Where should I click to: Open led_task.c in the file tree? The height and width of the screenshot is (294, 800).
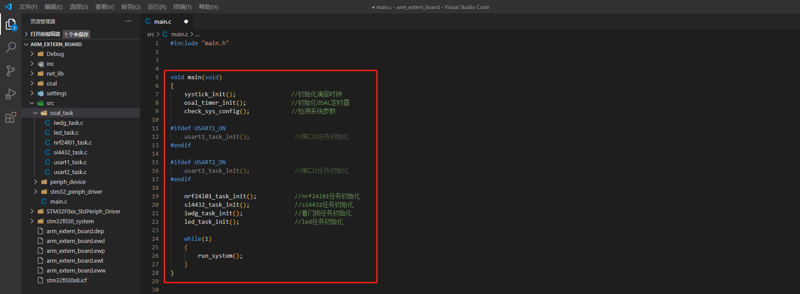66,133
